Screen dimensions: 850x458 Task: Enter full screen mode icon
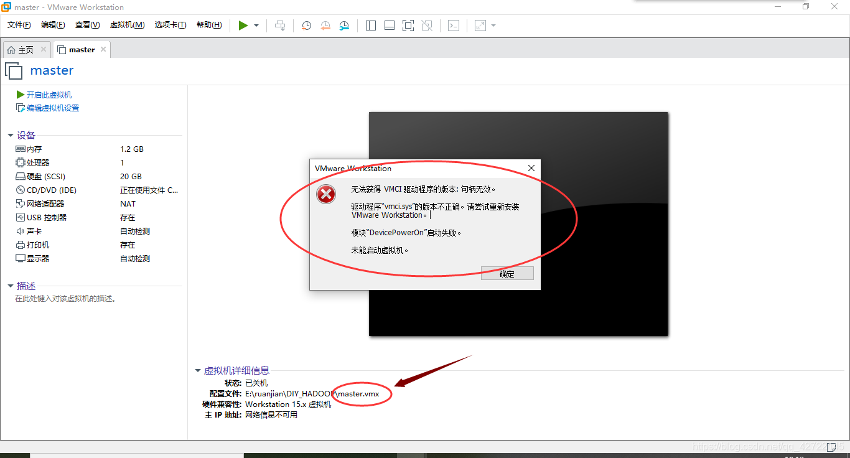408,26
